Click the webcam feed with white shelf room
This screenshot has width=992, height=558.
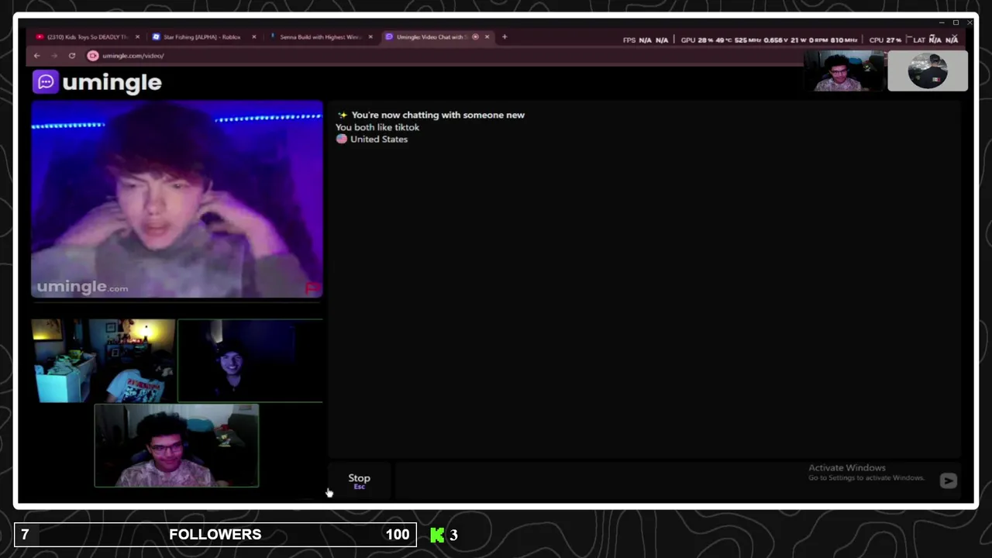click(x=103, y=360)
